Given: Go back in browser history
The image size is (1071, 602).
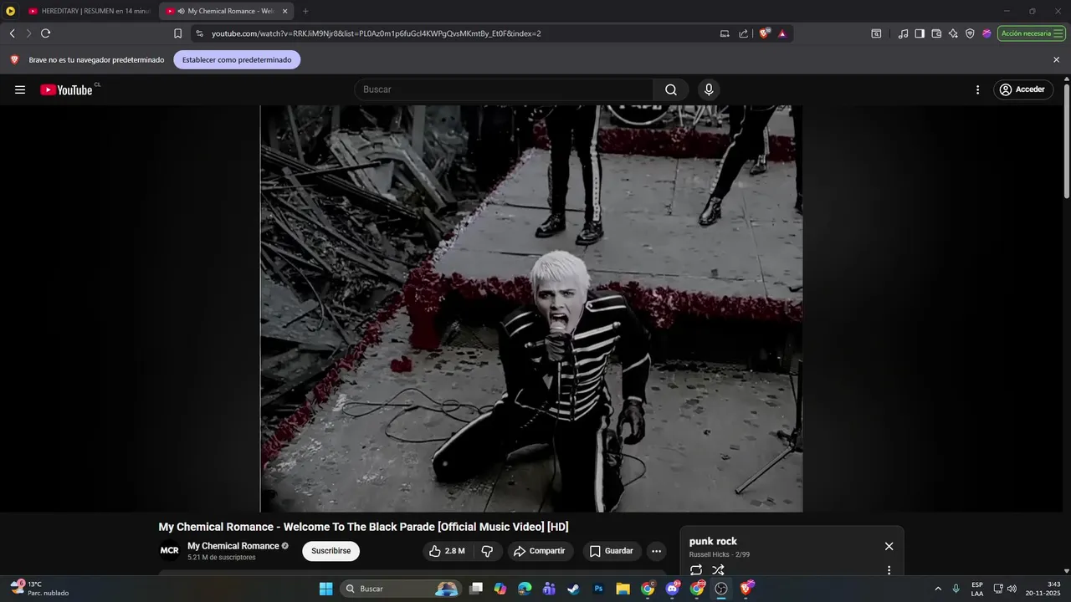Looking at the screenshot, I should [x=12, y=33].
